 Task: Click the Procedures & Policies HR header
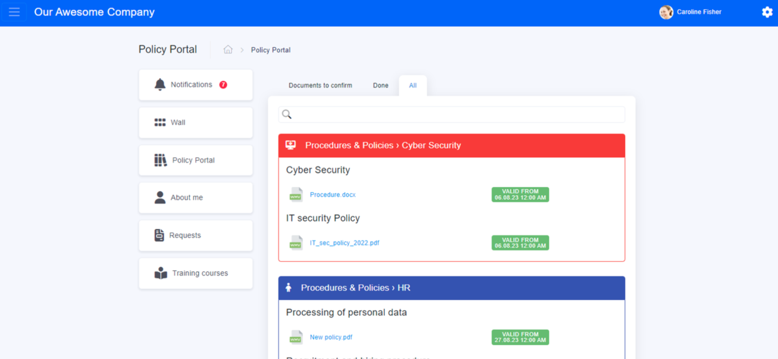point(355,288)
